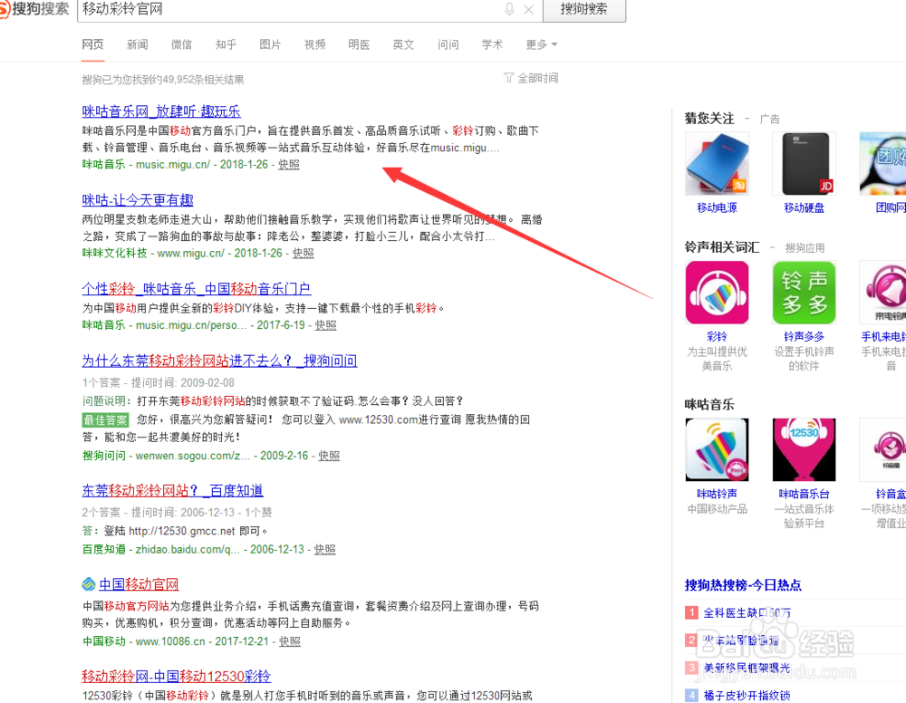Open the 移动硬盘 ad link

[805, 208]
